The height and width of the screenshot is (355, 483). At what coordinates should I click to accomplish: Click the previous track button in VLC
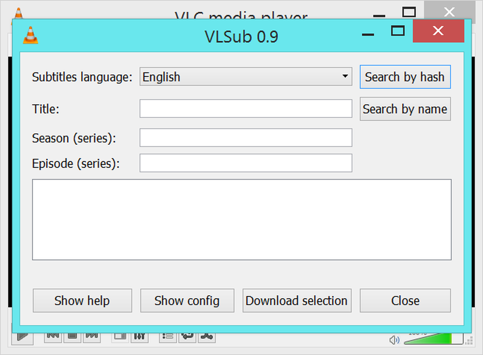53,337
